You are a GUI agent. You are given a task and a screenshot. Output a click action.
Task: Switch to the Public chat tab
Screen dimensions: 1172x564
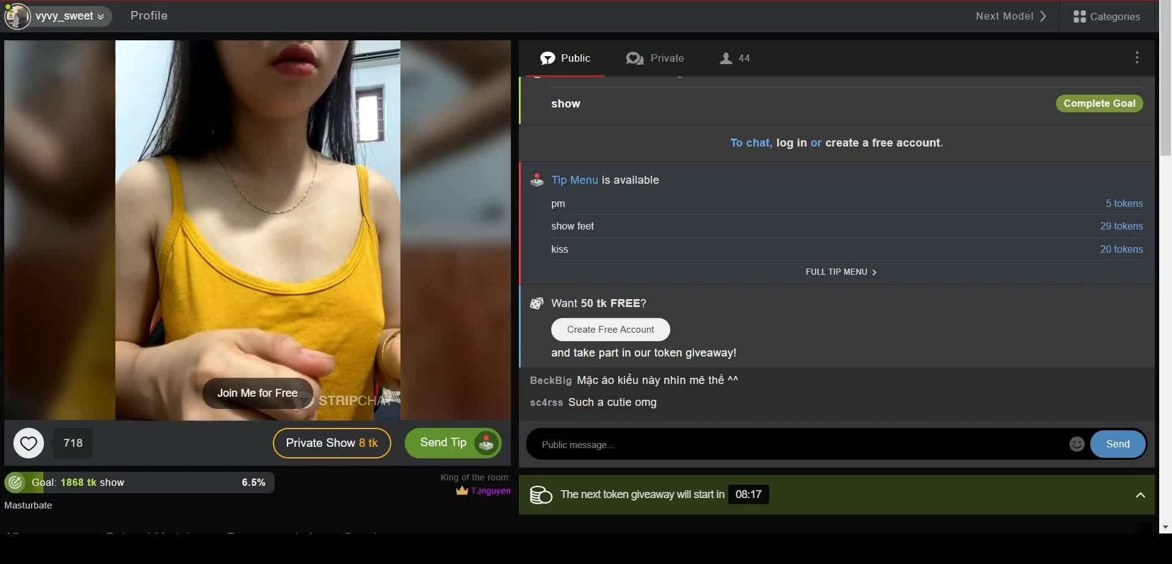tap(565, 59)
